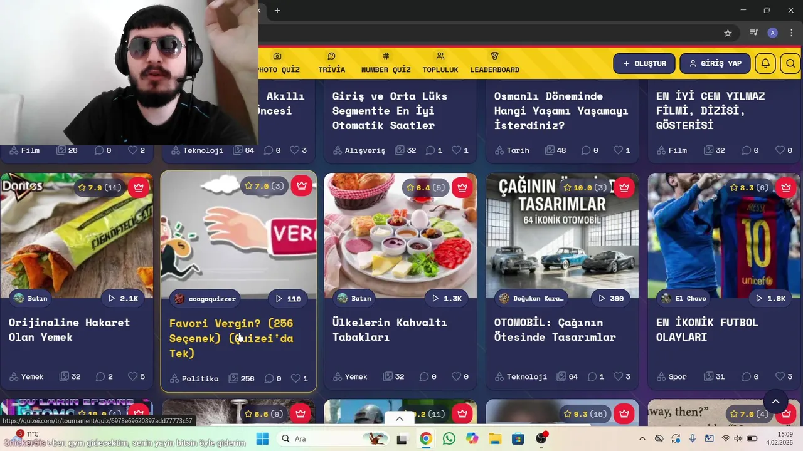Open Orijinaline Hakaret Olan Yemek quiz thumbnail

pos(77,236)
